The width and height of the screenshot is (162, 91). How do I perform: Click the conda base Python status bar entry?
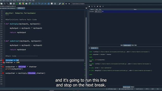(x=126, y=89)
